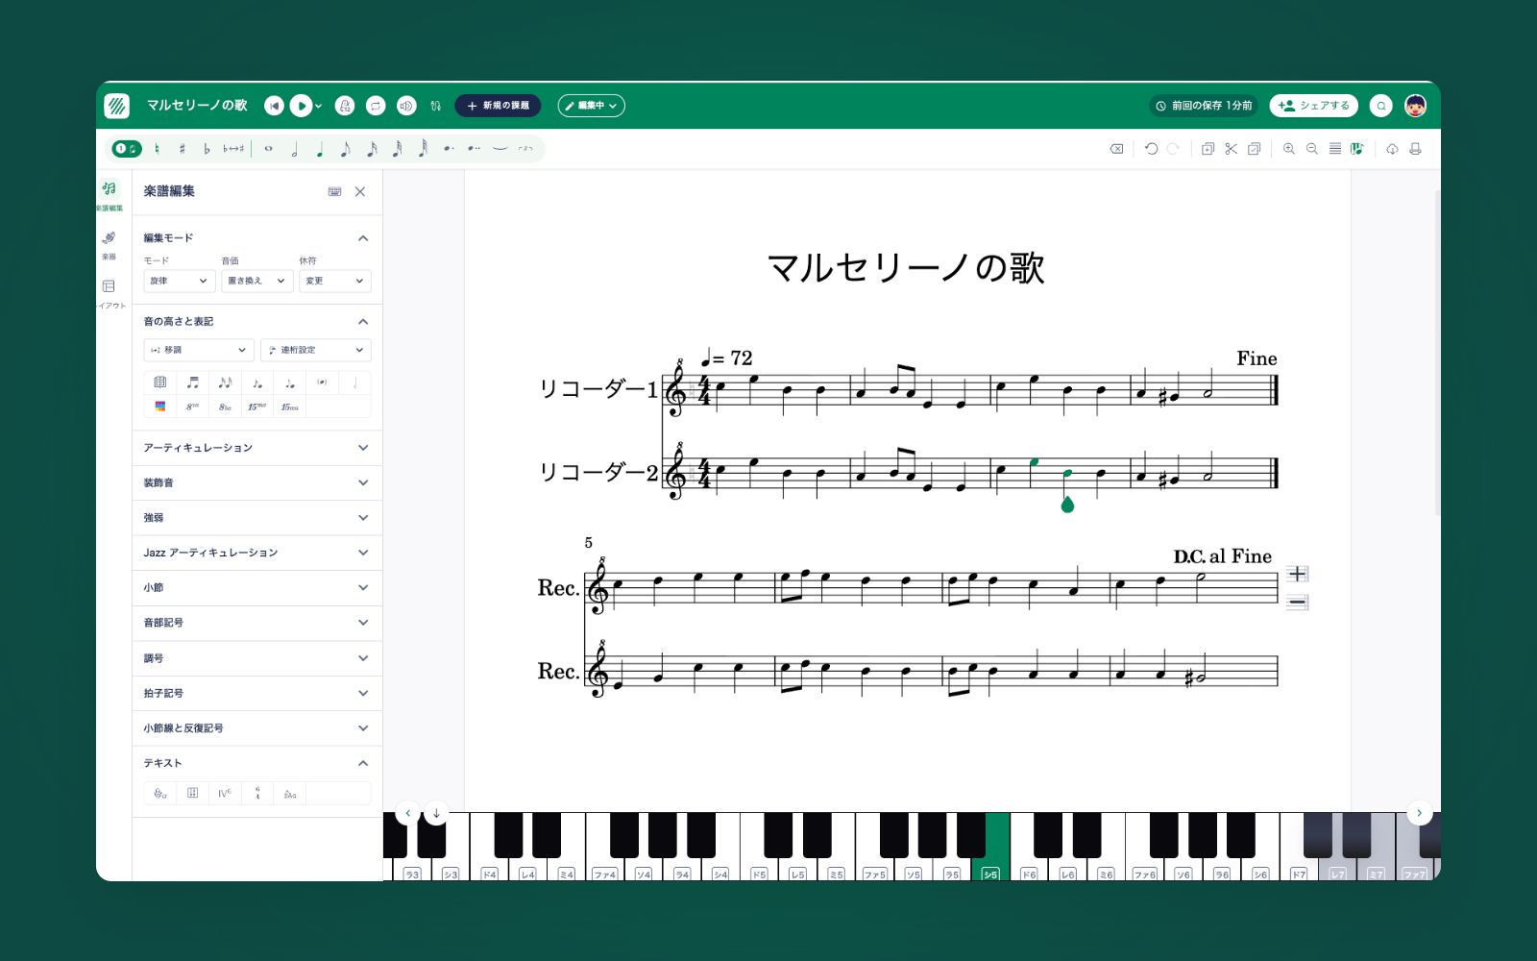This screenshot has height=961, width=1537.
Task: Select the flat accidental
Action: pyautogui.click(x=207, y=149)
